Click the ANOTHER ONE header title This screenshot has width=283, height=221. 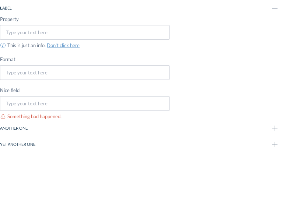pyautogui.click(x=14, y=128)
